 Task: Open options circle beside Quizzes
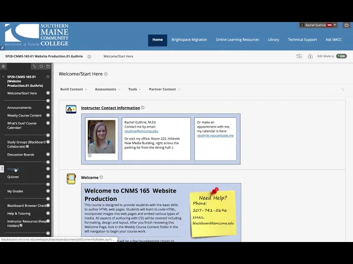tap(48, 177)
